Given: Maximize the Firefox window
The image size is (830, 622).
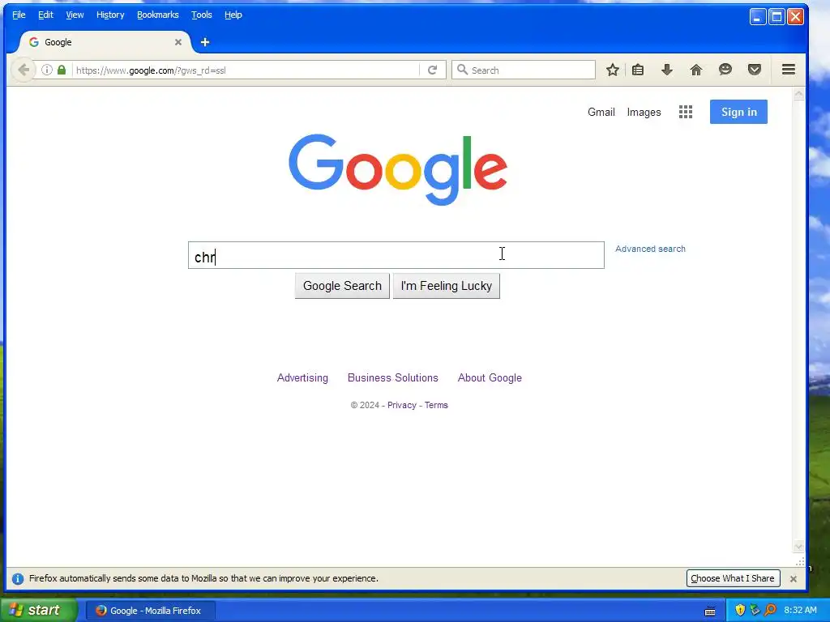Looking at the screenshot, I should tap(777, 17).
